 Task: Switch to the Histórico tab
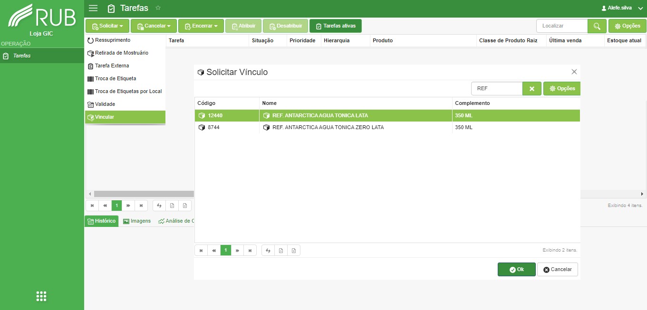click(101, 221)
